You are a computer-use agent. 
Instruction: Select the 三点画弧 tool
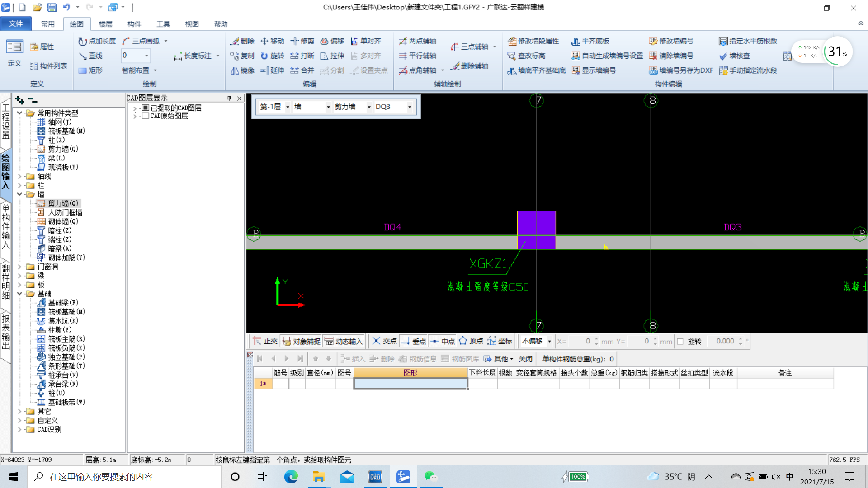click(x=141, y=41)
